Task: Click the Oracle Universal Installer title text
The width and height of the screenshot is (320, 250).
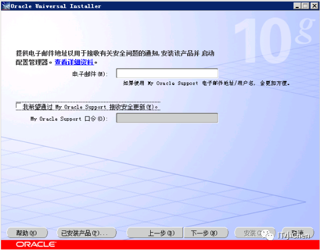Action: pyautogui.click(x=55, y=6)
